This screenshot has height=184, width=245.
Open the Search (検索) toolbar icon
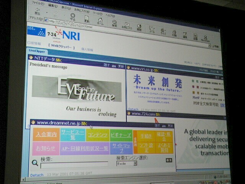[114, 24]
